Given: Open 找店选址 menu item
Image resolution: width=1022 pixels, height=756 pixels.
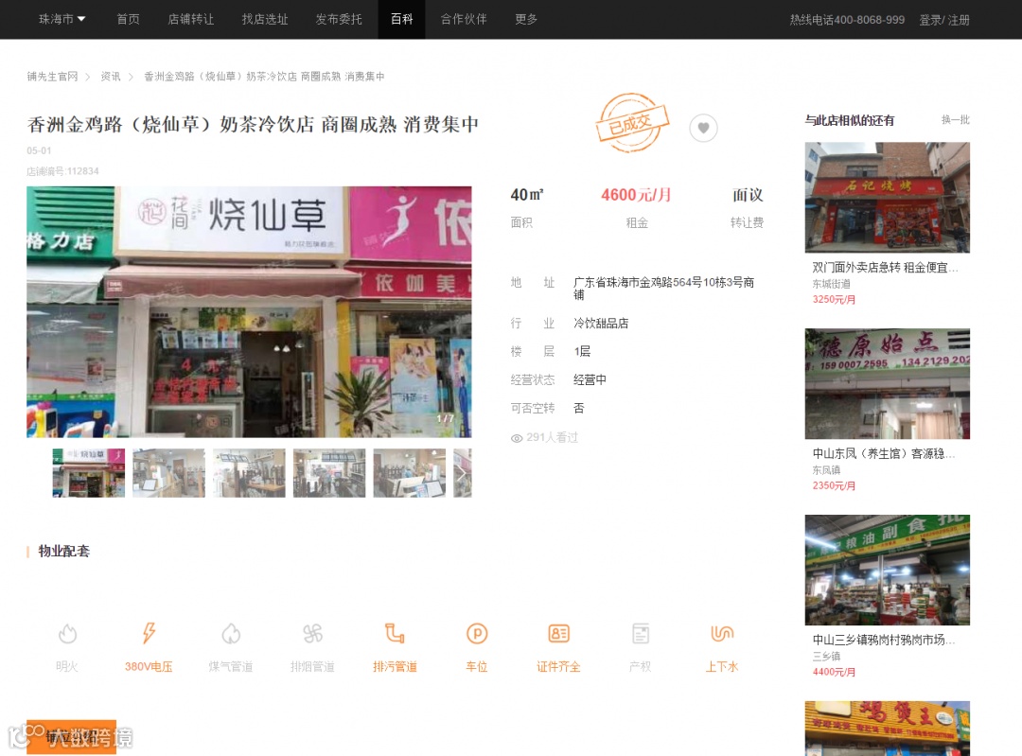Looking at the screenshot, I should coord(265,20).
